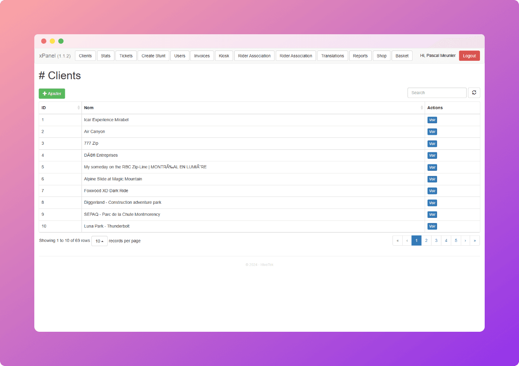
Task: Open the Stats menu item
Action: click(x=106, y=56)
